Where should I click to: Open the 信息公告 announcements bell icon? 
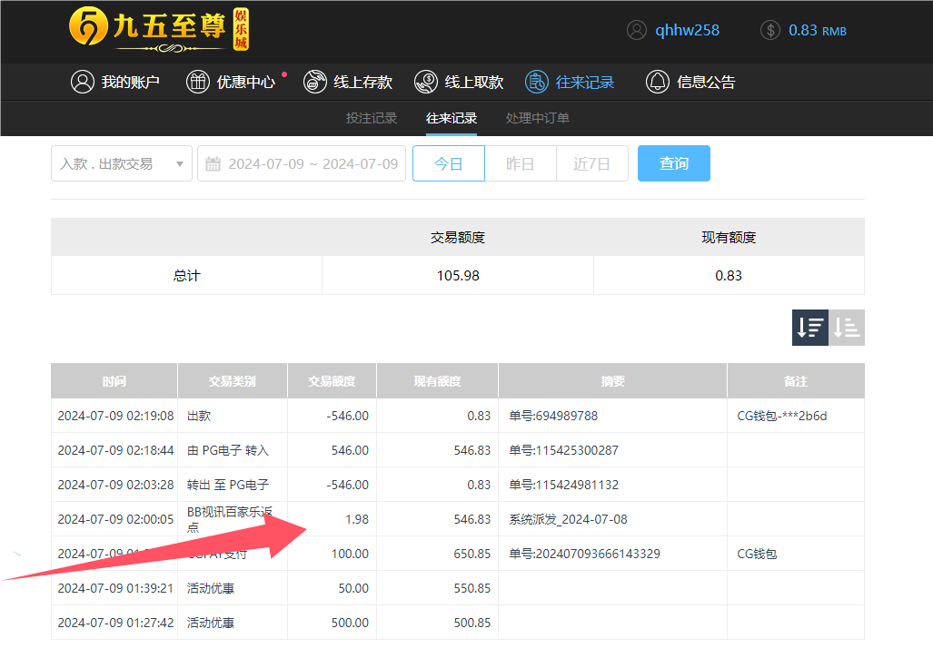coord(657,81)
